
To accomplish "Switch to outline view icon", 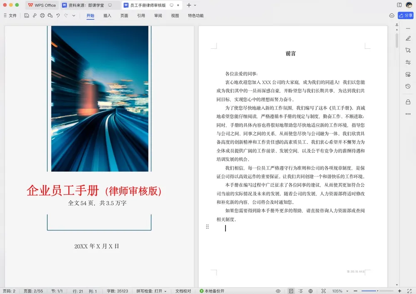I will click(301, 291).
